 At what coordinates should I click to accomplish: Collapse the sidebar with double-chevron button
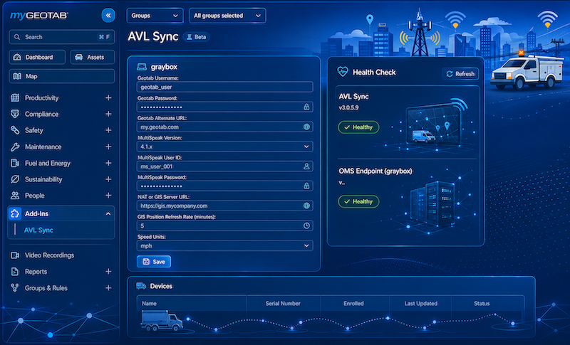[x=108, y=15]
